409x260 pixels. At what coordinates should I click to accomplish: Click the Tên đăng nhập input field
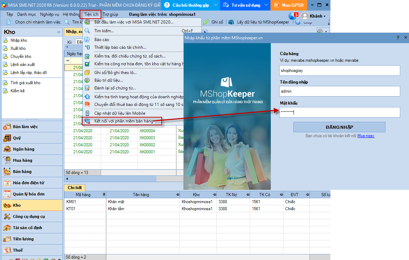[x=339, y=91]
